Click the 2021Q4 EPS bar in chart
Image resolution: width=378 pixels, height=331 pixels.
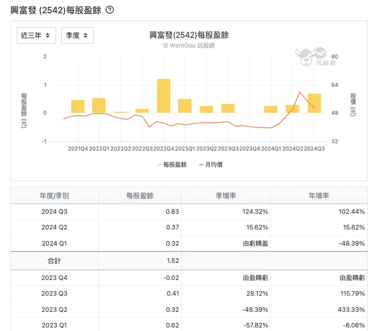click(78, 107)
